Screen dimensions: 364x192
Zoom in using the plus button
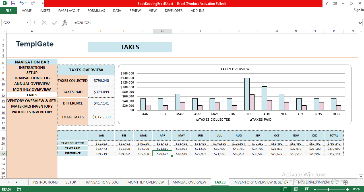click(x=348, y=189)
